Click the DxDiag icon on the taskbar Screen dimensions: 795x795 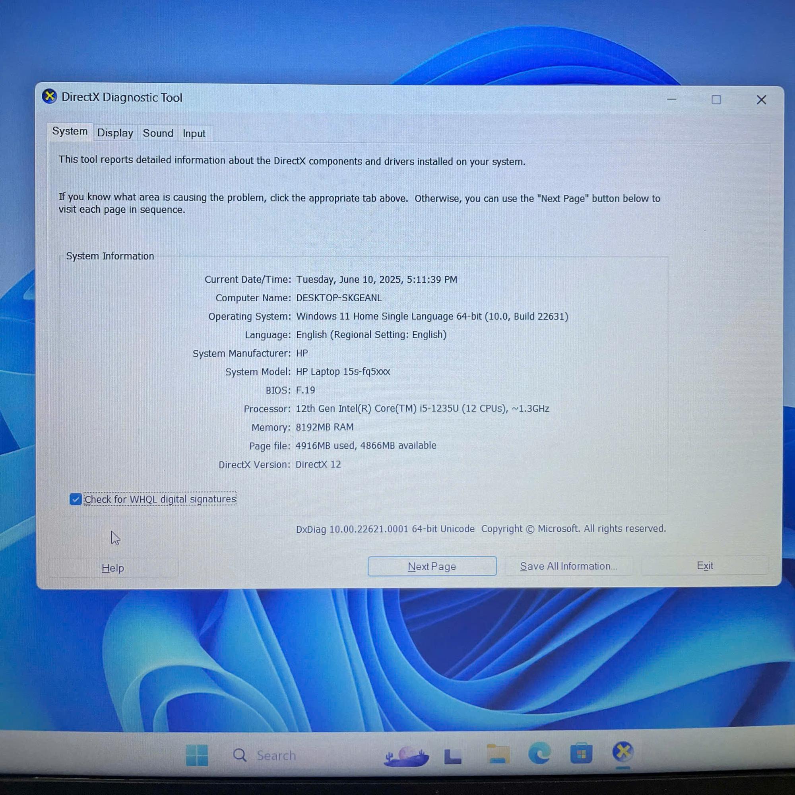[x=623, y=752]
